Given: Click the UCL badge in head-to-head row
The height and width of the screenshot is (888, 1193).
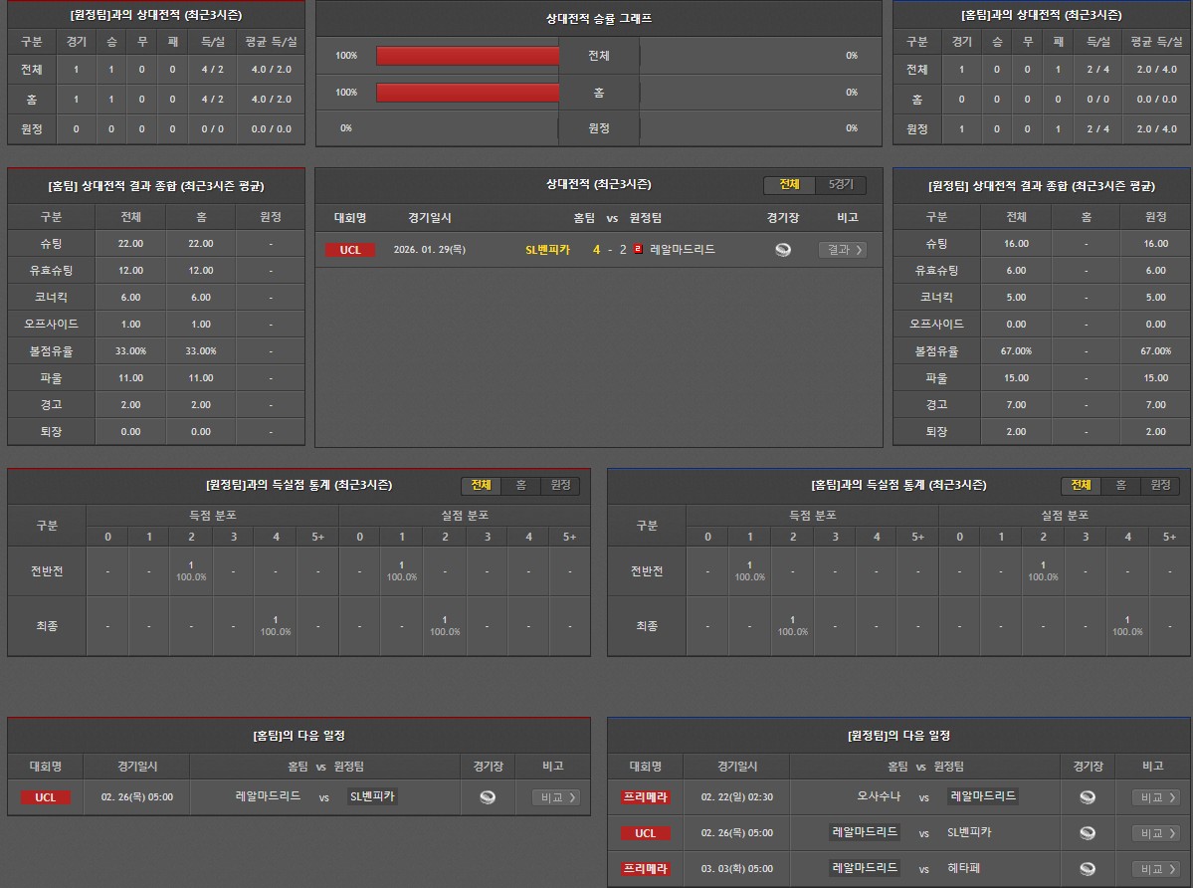Looking at the screenshot, I should 350,250.
